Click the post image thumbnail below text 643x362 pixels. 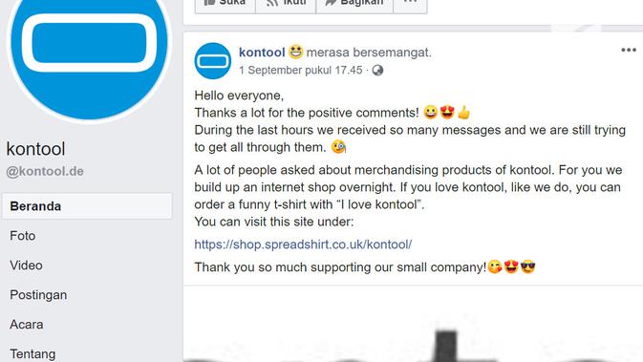coord(413,325)
